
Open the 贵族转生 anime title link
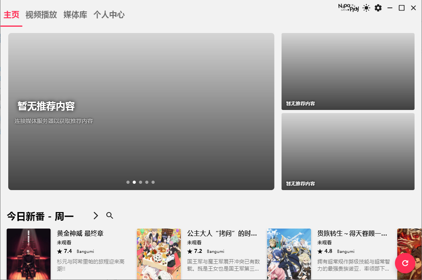[x=352, y=234]
